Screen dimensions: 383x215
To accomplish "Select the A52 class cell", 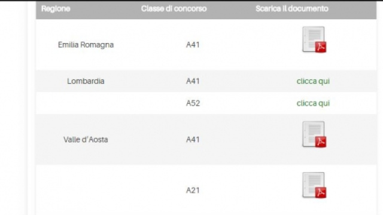I will click(193, 103).
